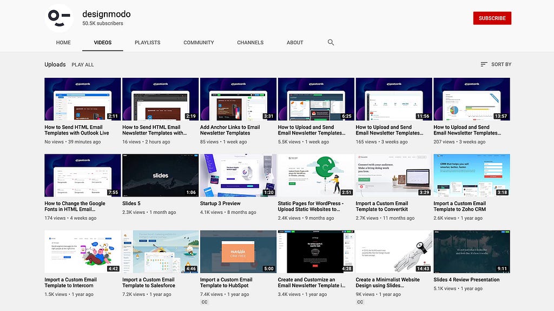This screenshot has height=311, width=554.
Task: Open the CHANNELS tab
Action: (x=250, y=42)
